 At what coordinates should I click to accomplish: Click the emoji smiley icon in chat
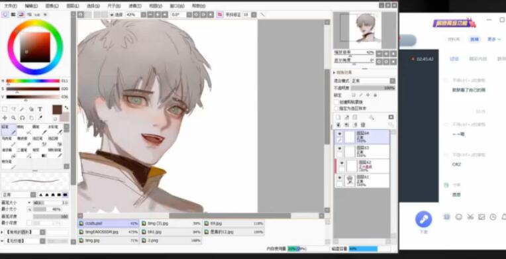click(x=458, y=217)
